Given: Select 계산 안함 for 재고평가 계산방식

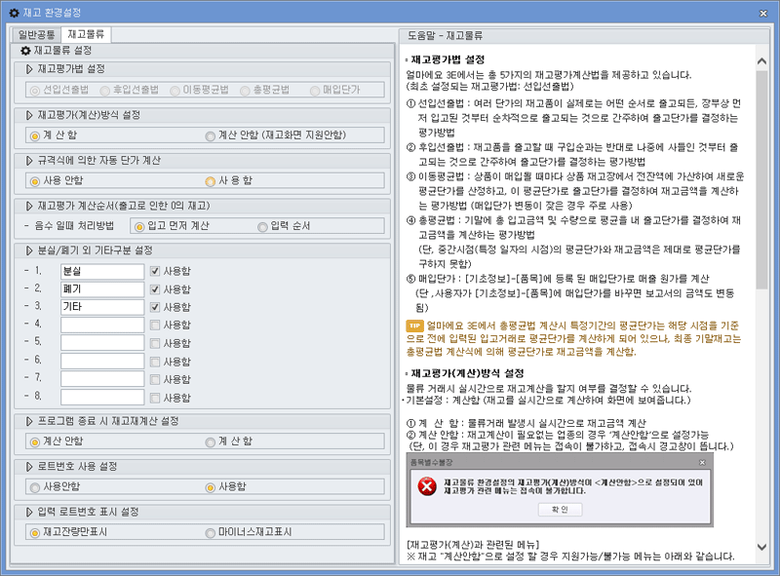Looking at the screenshot, I should (x=210, y=134).
